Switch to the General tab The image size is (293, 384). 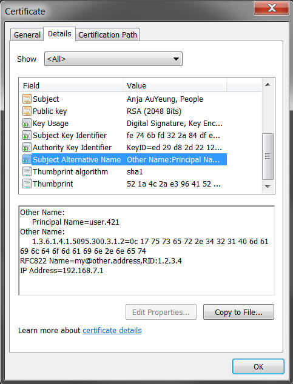click(27, 35)
